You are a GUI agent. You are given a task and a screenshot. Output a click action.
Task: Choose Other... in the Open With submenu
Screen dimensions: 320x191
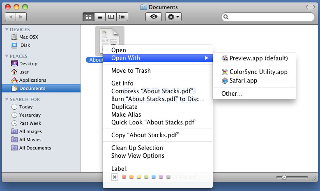[254, 94]
